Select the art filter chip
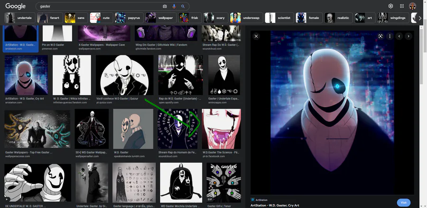This screenshot has height=208, width=427. click(x=365, y=18)
